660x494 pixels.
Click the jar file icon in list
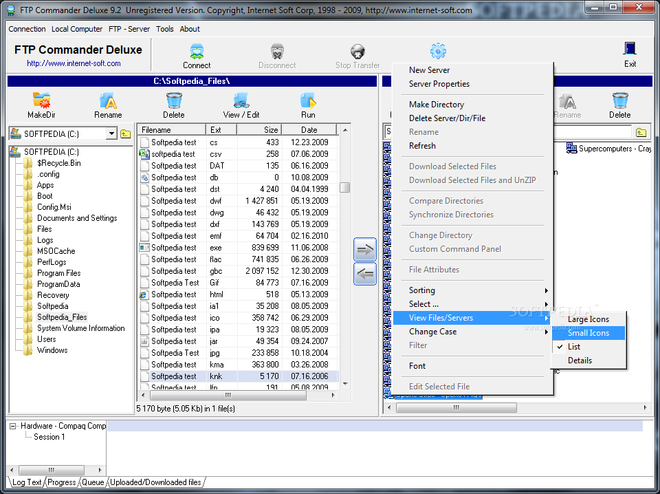click(x=144, y=341)
